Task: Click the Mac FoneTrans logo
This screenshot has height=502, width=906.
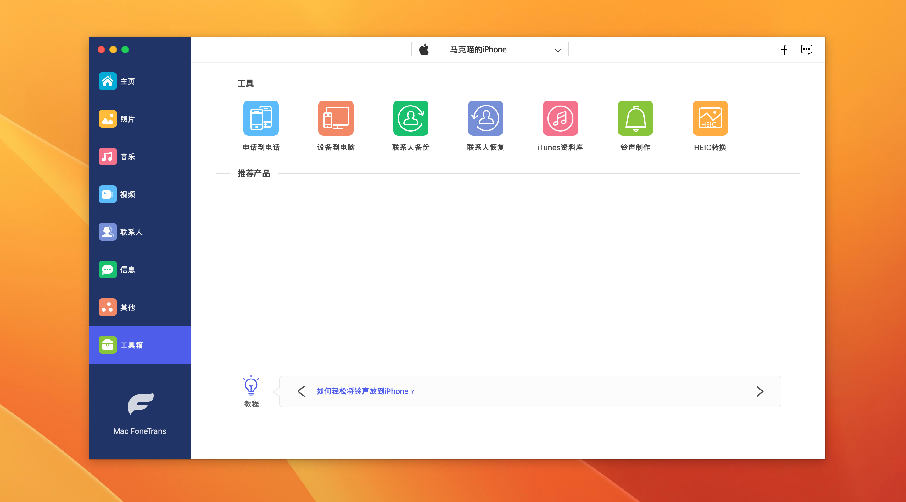Action: point(140,404)
